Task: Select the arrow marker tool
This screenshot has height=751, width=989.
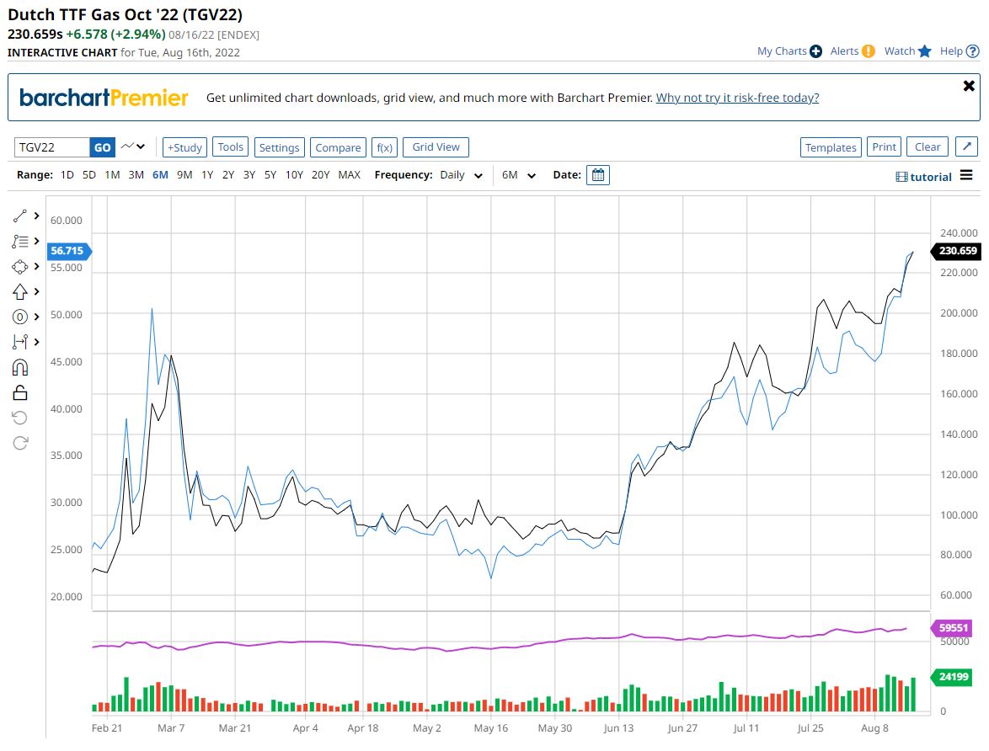Action: [20, 292]
